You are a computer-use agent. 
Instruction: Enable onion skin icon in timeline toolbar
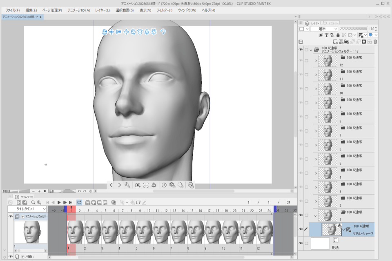pyautogui.click(x=114, y=203)
